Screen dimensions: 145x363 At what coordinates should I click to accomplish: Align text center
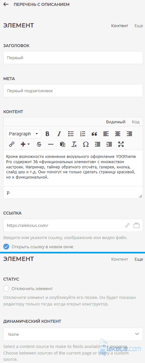pyautogui.click(x=118, y=134)
